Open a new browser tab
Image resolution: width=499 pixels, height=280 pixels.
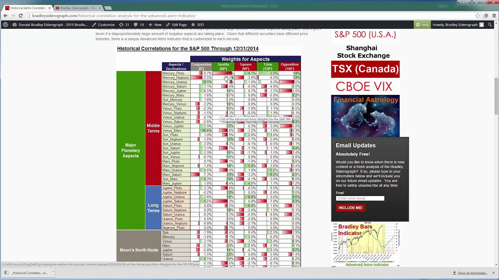pyautogui.click(x=108, y=8)
